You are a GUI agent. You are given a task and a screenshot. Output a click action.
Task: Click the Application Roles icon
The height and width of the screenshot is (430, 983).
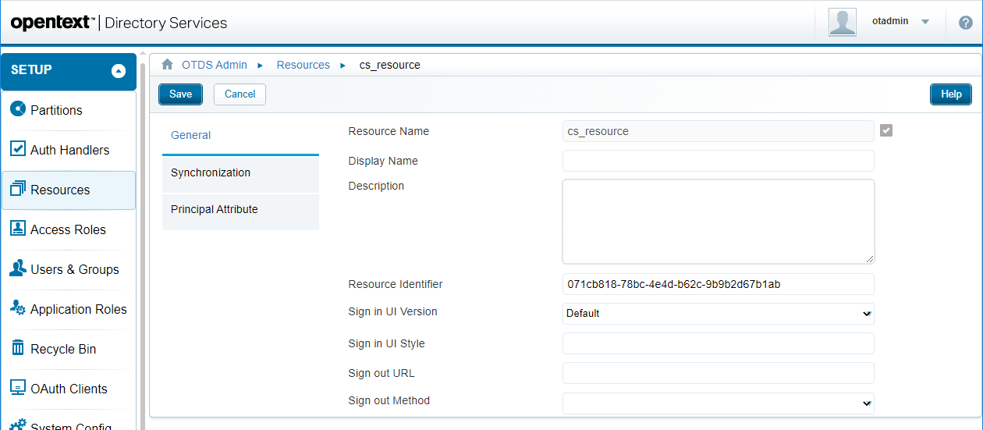point(18,308)
